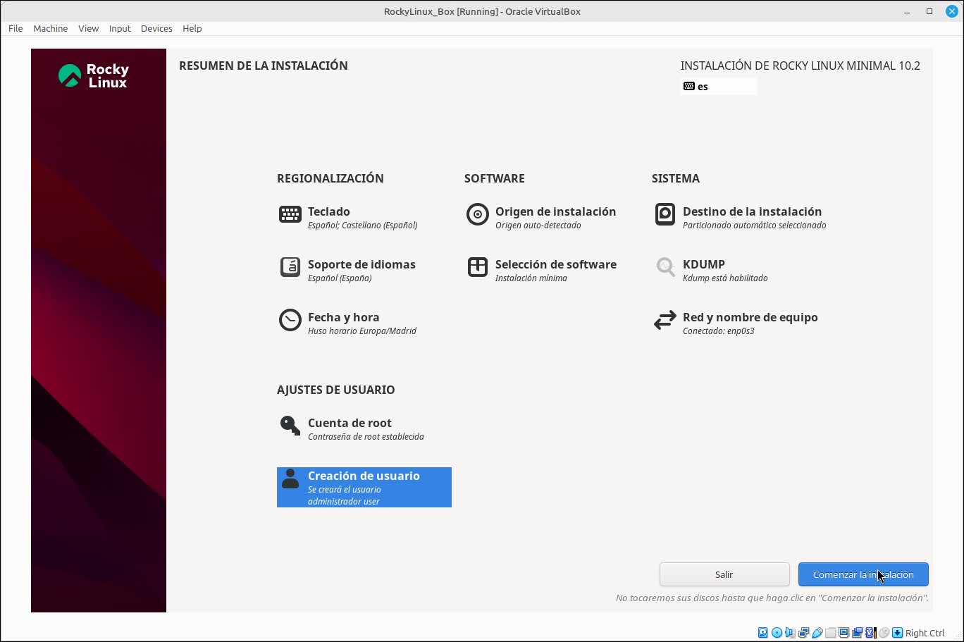The height and width of the screenshot is (642, 964).
Task: Click the optical disc status bar indicator
Action: (x=777, y=633)
